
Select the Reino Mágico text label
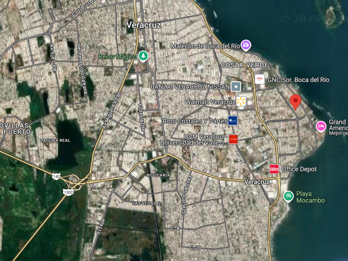[117, 57]
